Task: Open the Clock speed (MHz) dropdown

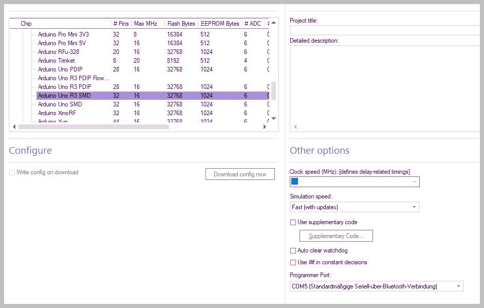Action: click(414, 182)
